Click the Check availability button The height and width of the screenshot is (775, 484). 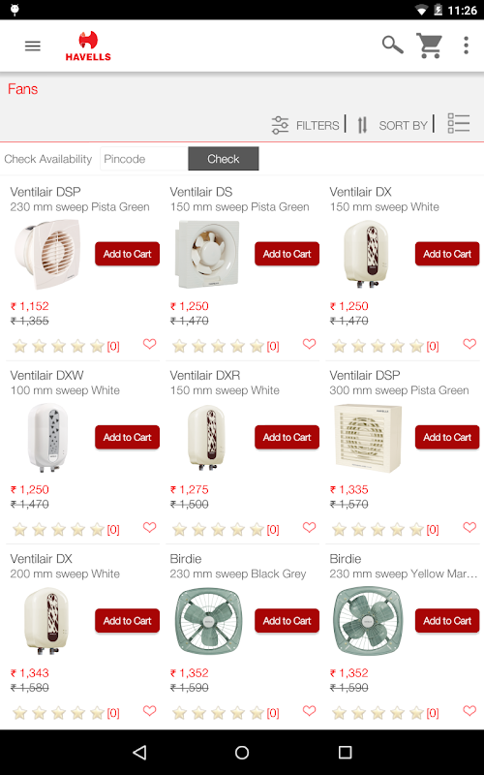[x=224, y=159]
